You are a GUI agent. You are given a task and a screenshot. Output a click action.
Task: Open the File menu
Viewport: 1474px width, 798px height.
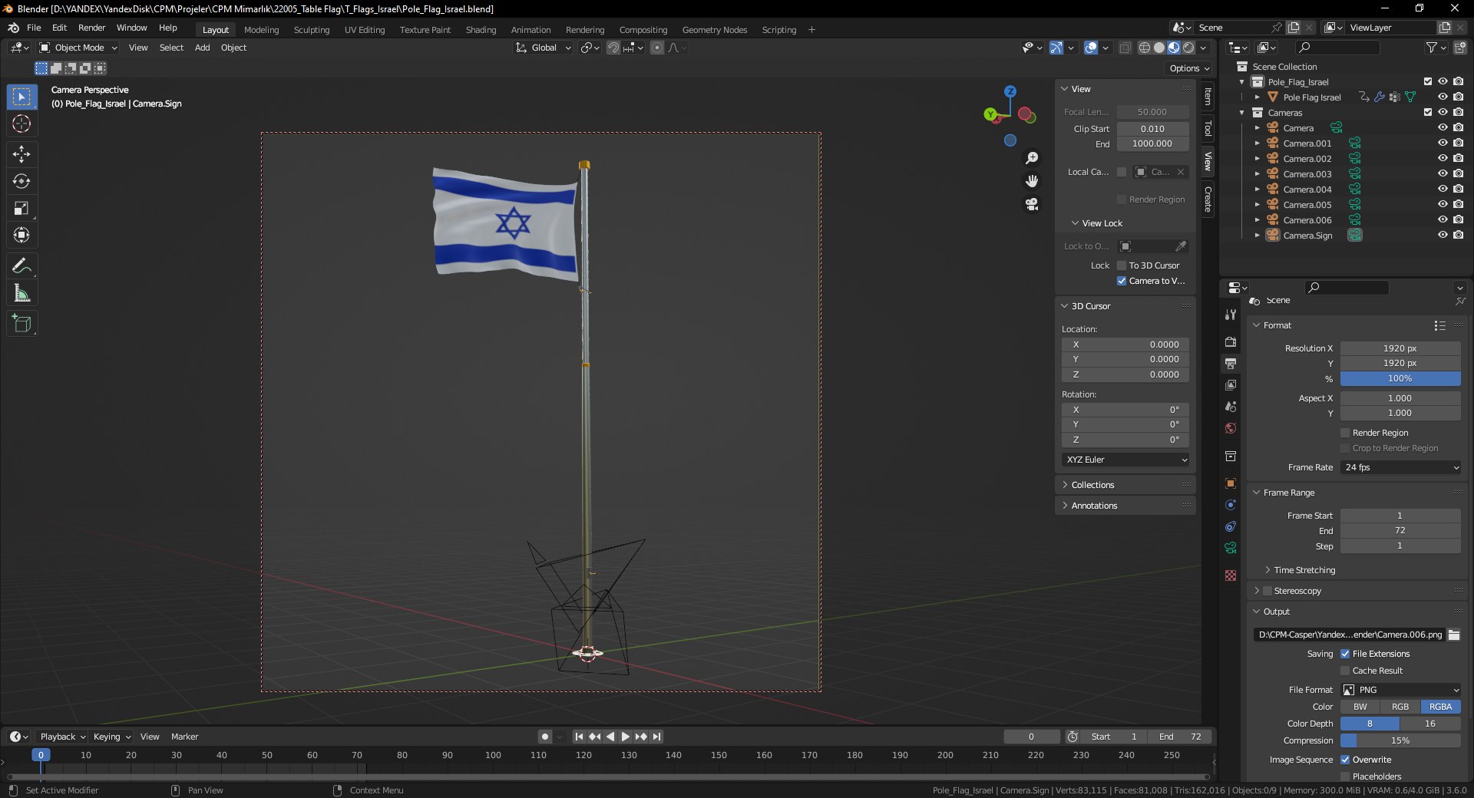(x=34, y=28)
